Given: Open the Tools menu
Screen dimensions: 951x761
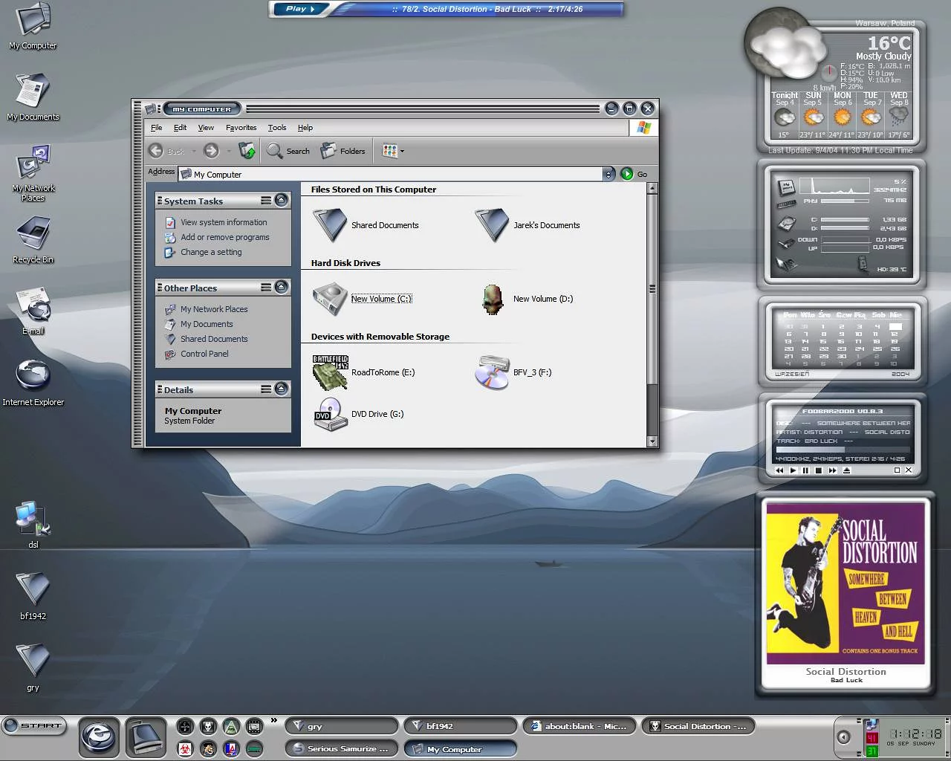Looking at the screenshot, I should [276, 128].
